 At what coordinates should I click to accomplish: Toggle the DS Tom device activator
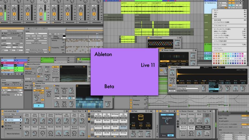pos(130,111)
